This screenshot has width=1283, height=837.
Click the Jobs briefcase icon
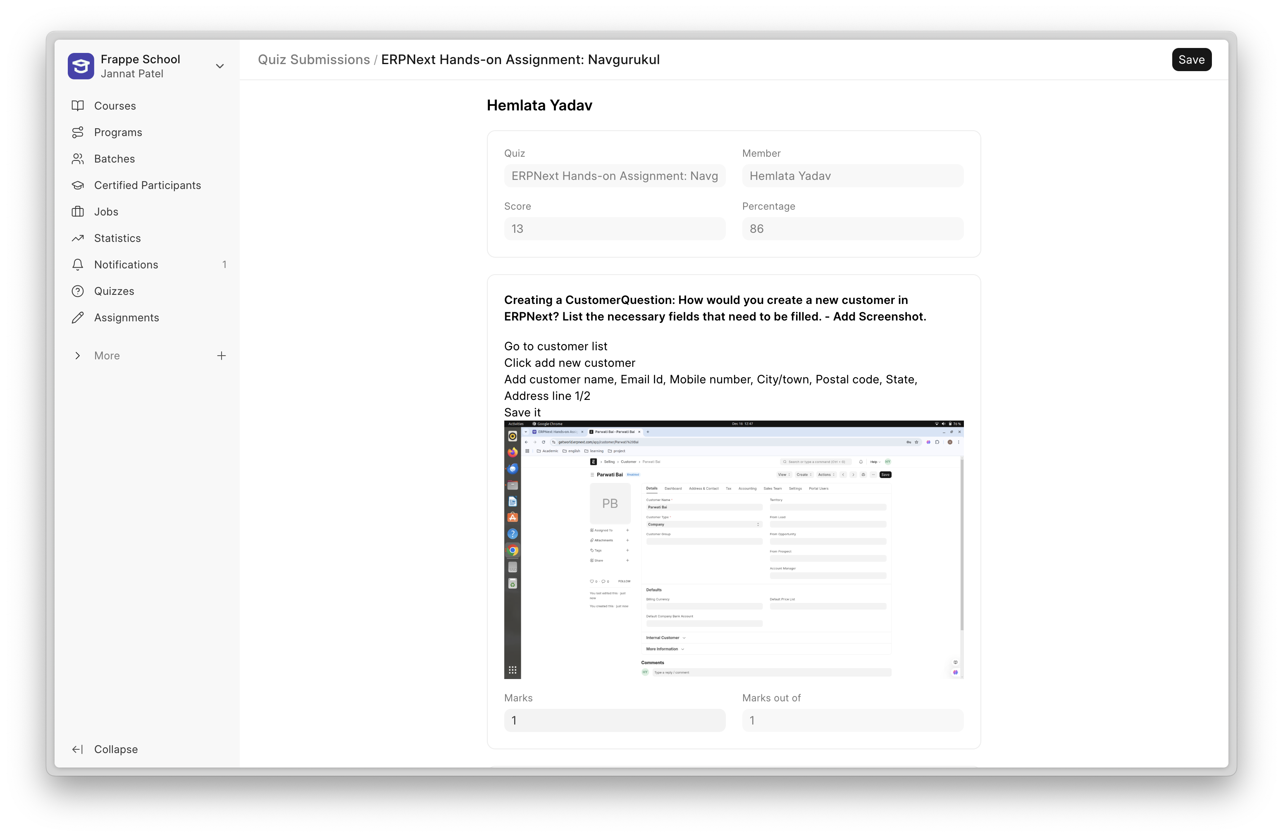coord(78,211)
